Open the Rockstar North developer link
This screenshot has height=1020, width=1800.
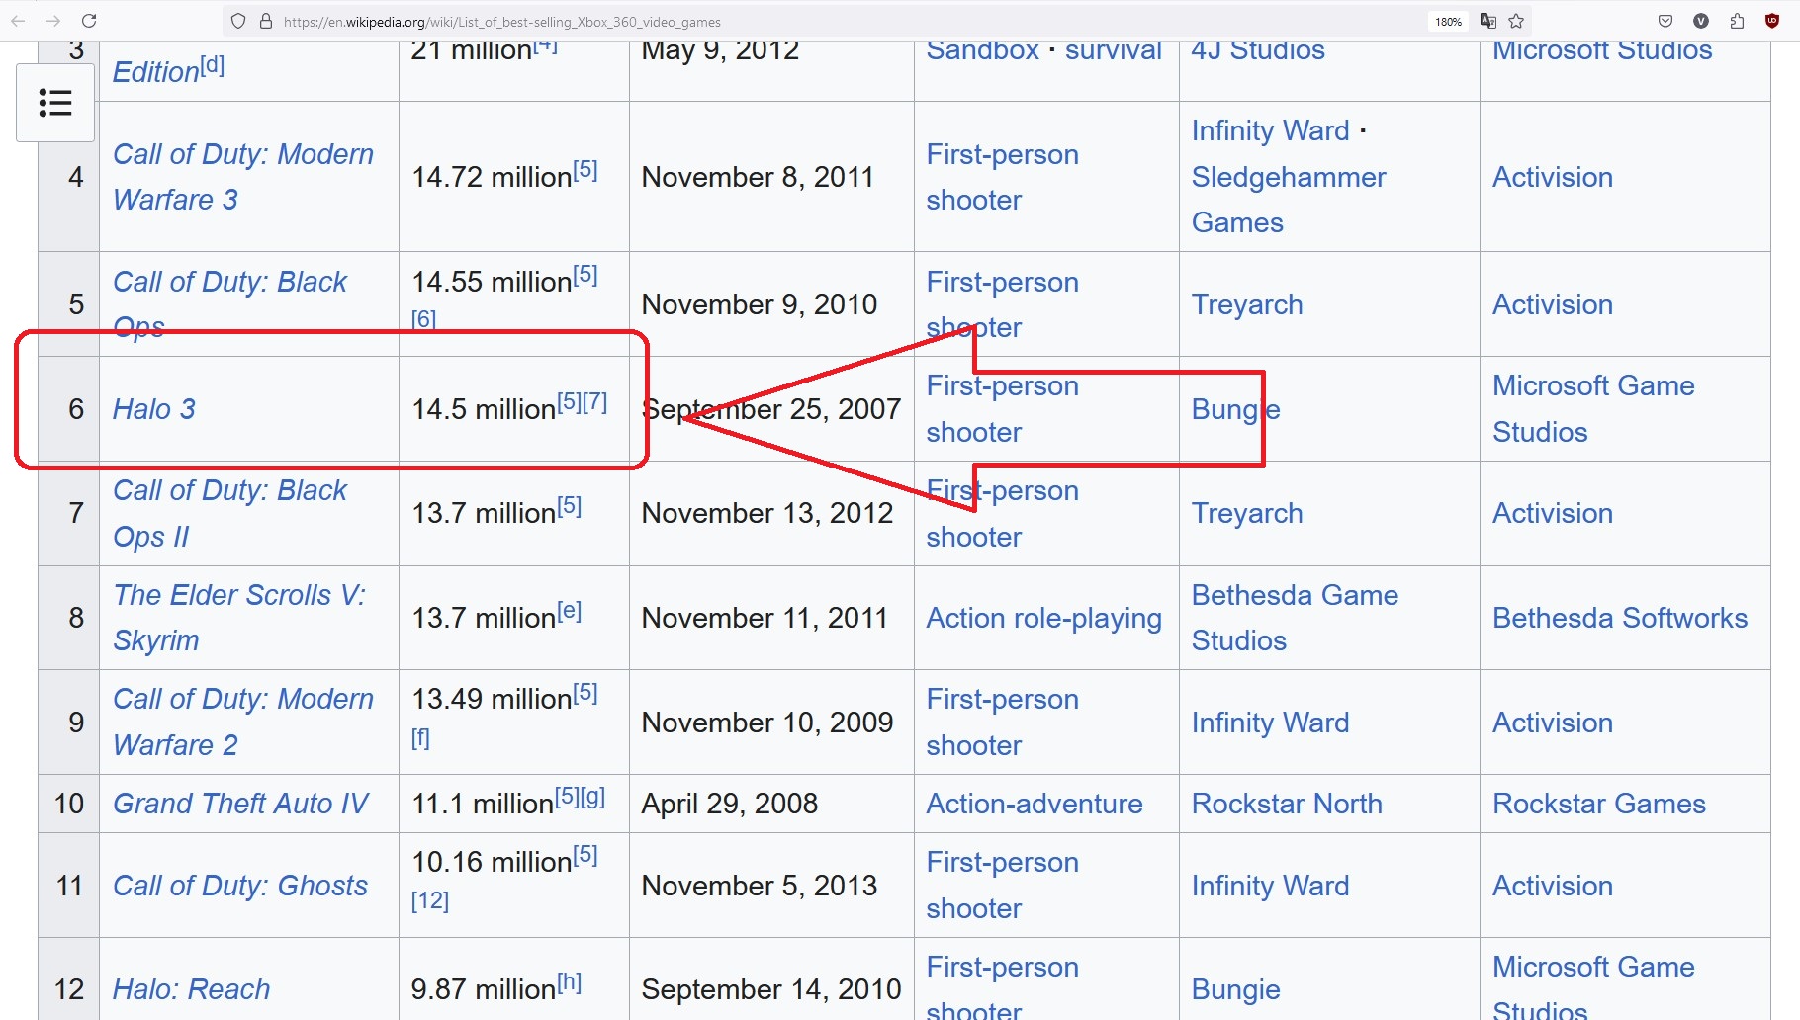point(1287,804)
